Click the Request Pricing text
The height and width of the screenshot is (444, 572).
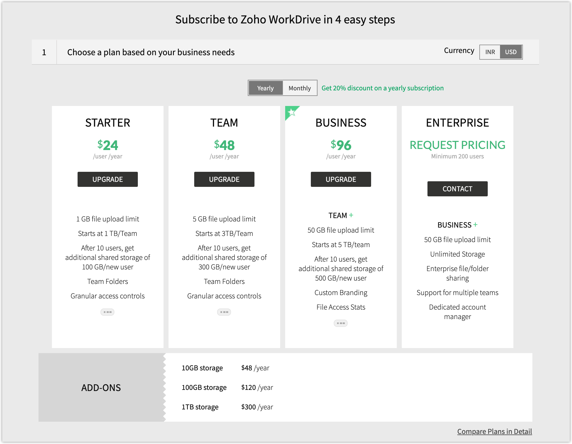coord(457,145)
